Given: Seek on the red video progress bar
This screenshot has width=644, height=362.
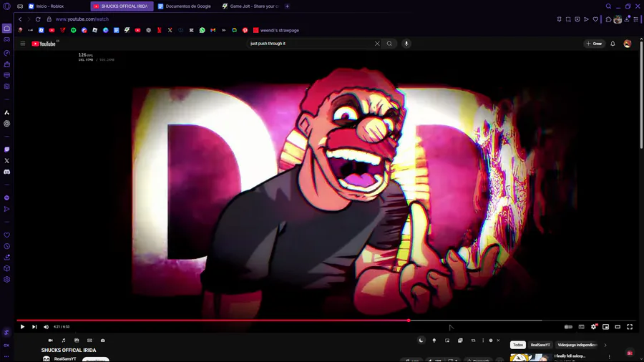Looking at the screenshot, I should [326, 320].
